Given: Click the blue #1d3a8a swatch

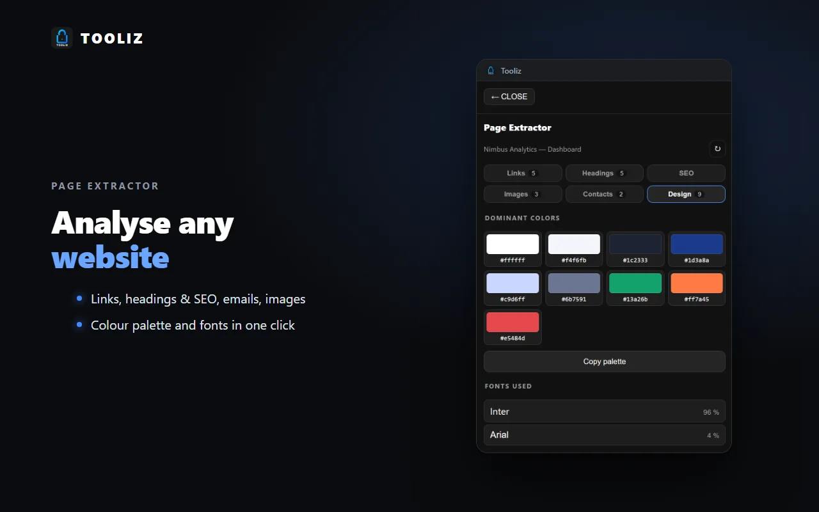Looking at the screenshot, I should (697, 249).
